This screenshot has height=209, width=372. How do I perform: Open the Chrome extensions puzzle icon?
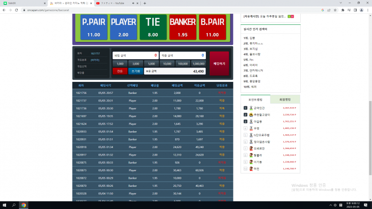(343, 10)
